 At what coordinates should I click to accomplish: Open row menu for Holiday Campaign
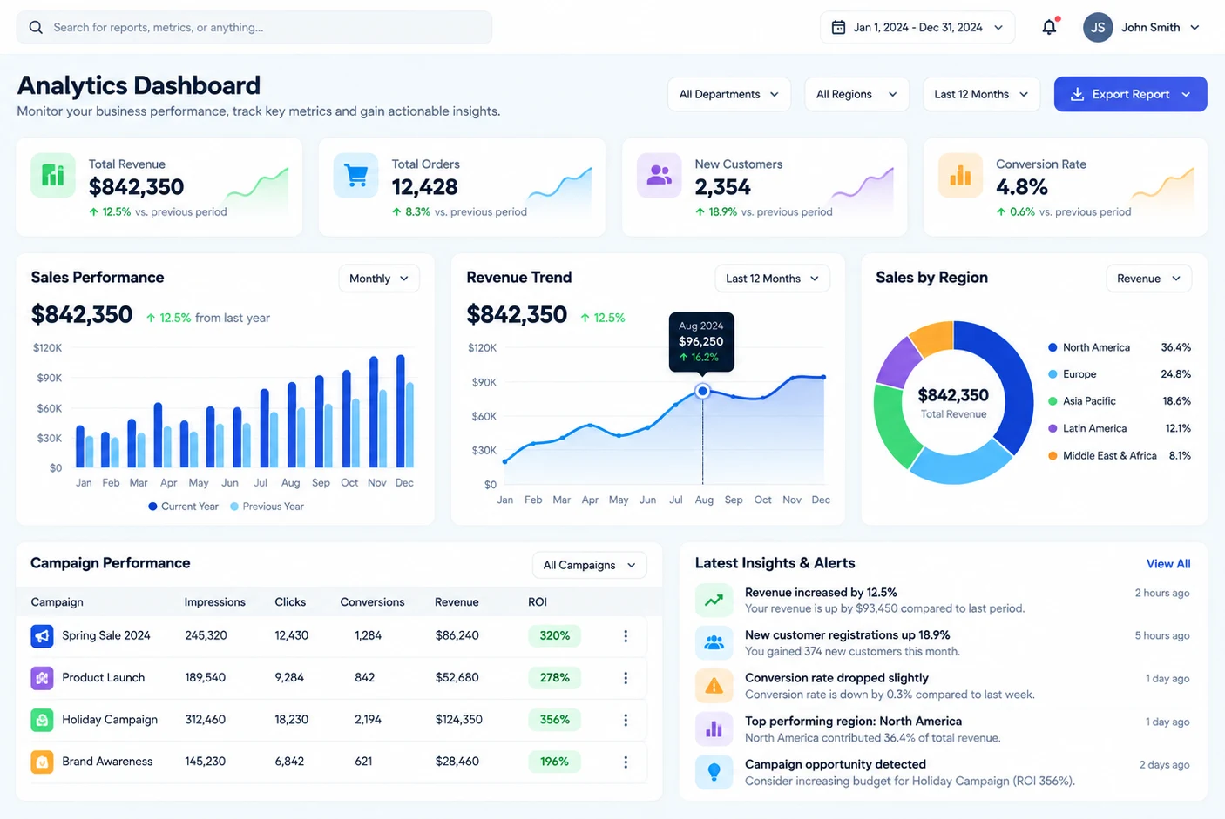626,720
